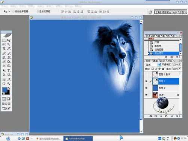Select the Lasso tool
The image size is (188, 141).
[x=4, y=44]
